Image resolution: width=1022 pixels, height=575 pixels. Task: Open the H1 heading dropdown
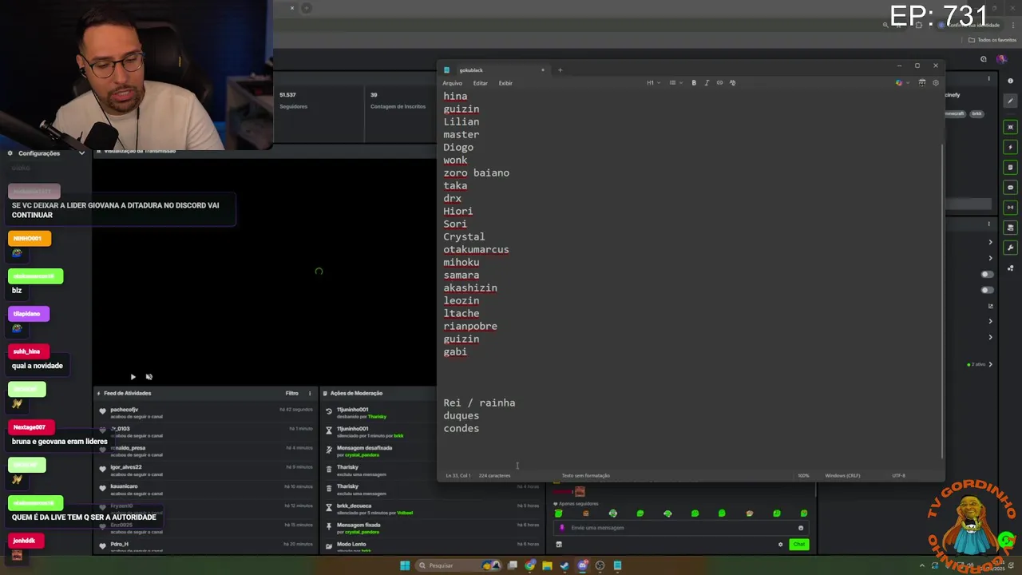(x=653, y=83)
